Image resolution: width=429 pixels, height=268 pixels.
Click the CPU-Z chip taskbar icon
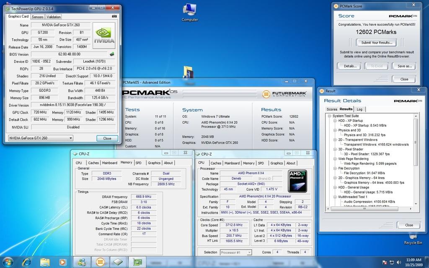(x=118, y=262)
